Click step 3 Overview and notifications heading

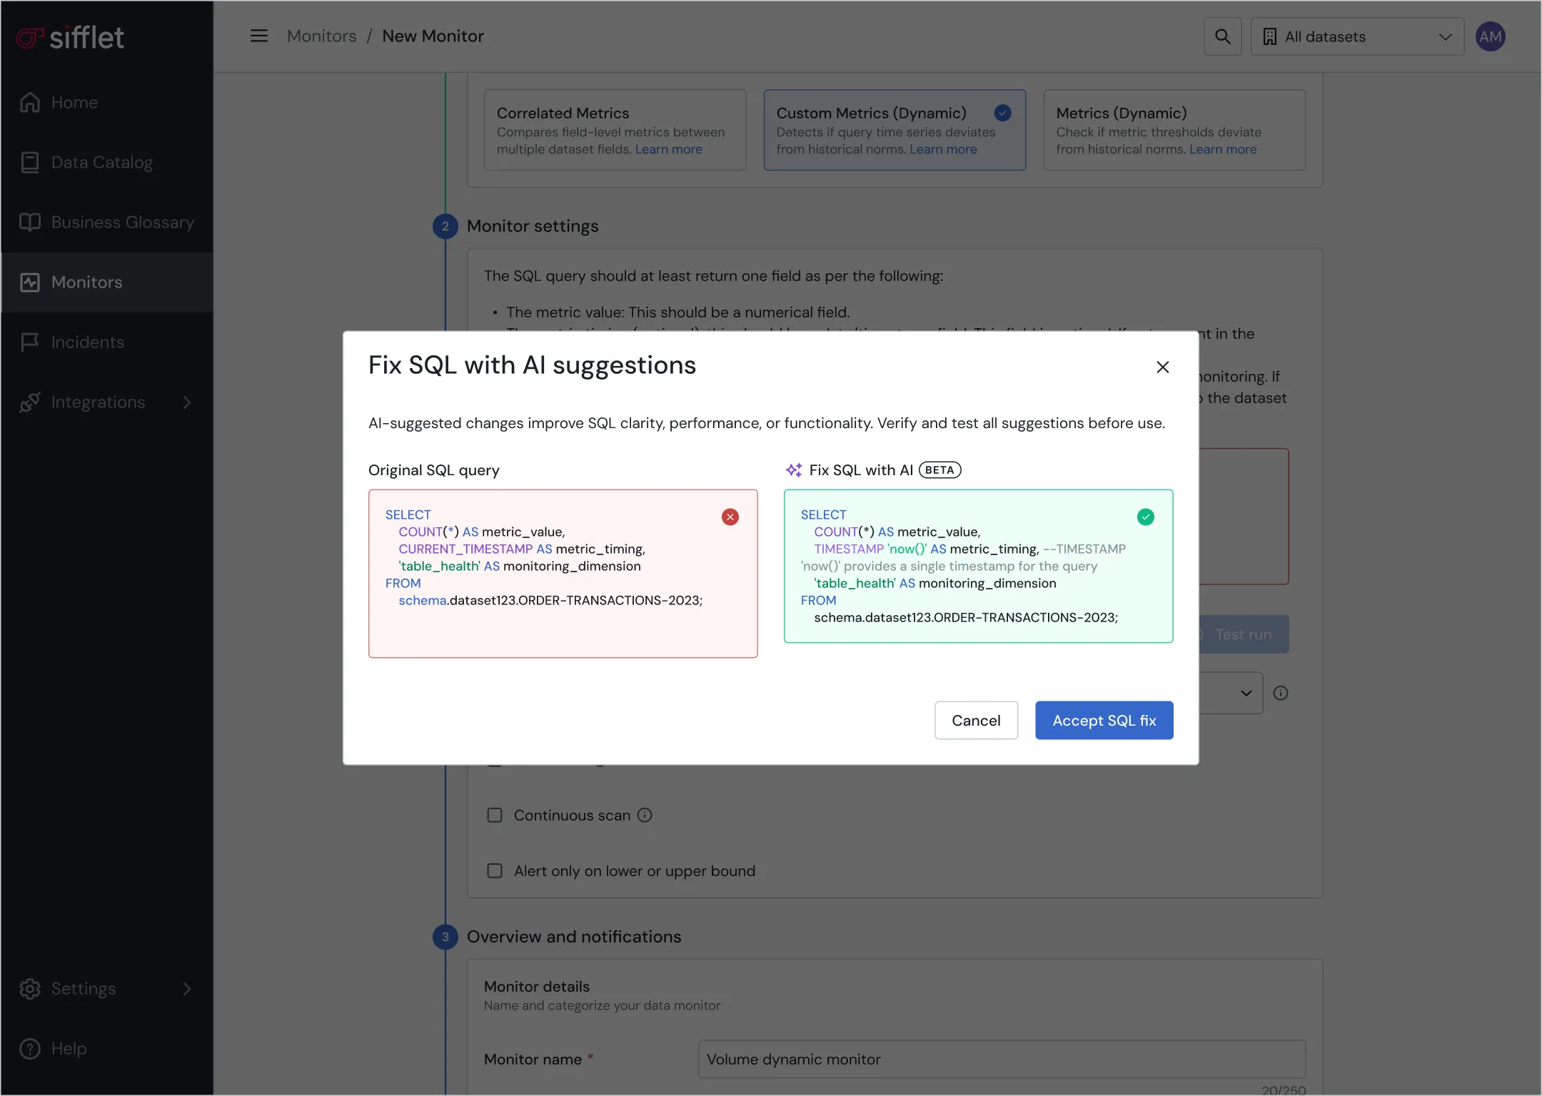(574, 936)
